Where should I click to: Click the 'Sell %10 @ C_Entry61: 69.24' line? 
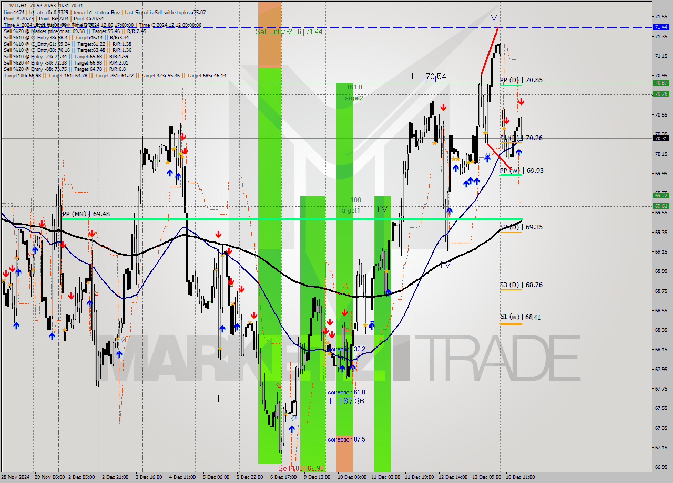[x=67, y=44]
